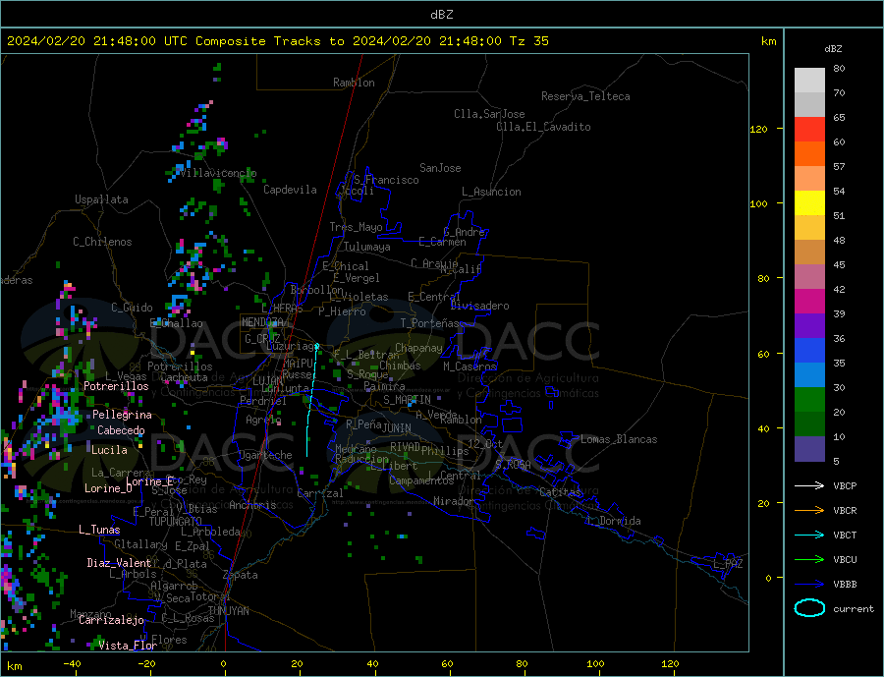Click the Vista_Flor station label
This screenshot has width=884, height=677.
[x=128, y=646]
